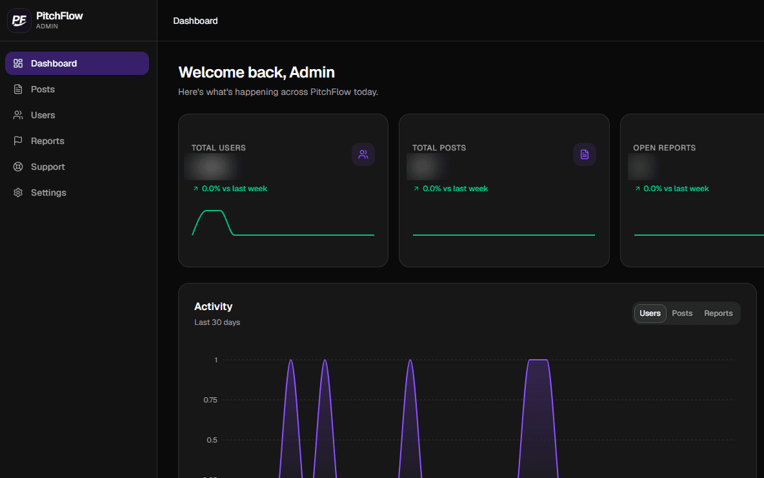
Task: Click the Support lifebuoy icon in sidebar
Action: [18, 167]
